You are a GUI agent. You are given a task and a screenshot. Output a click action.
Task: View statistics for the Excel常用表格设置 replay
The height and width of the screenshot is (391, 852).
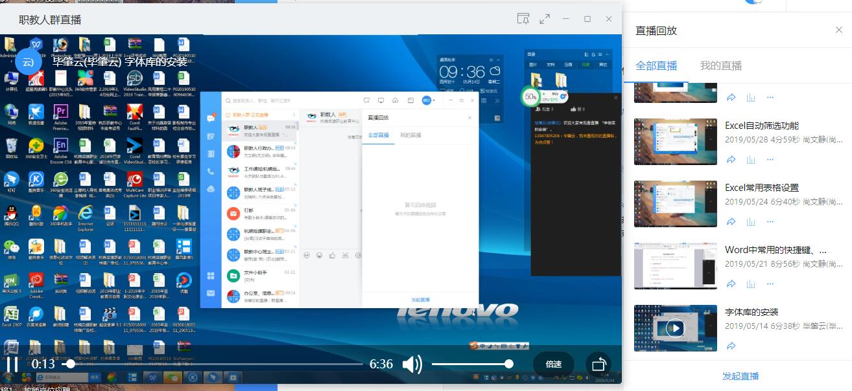click(x=751, y=221)
